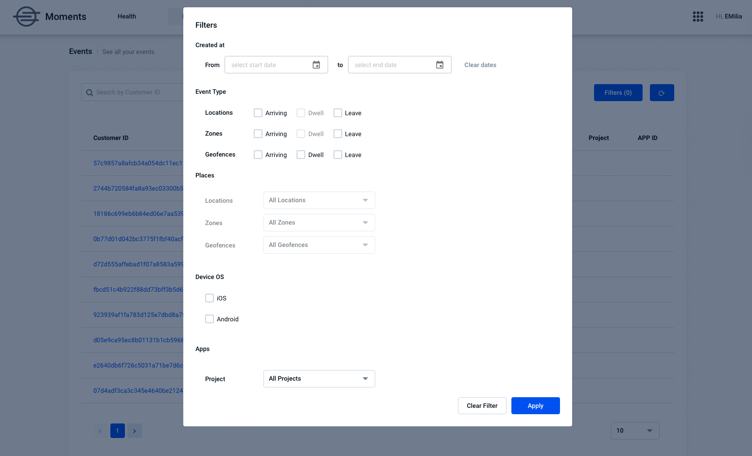Apply the selected filters
This screenshot has width=752, height=456.
(536, 406)
